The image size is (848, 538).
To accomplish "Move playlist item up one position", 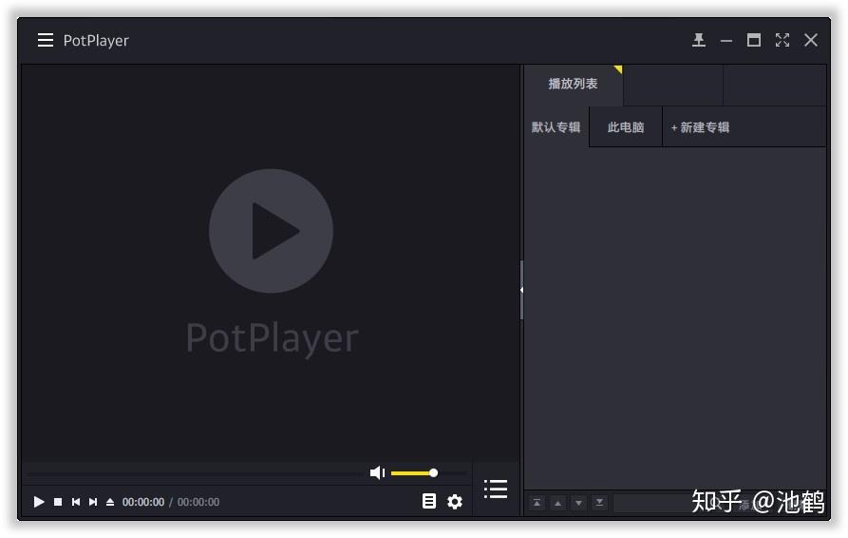I will pyautogui.click(x=557, y=503).
